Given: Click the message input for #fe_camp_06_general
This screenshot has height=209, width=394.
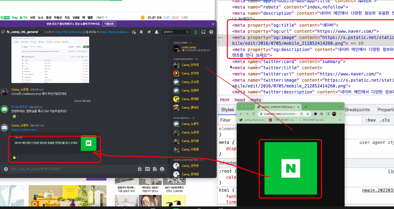Looking at the screenshot, I should click(x=73, y=169).
